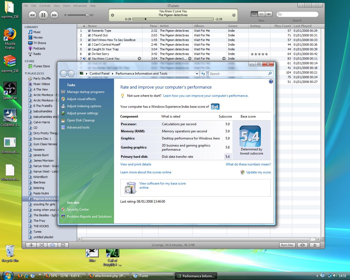Refresh the Control Panel address bar
This screenshot has width=350, height=280.
point(203,74)
